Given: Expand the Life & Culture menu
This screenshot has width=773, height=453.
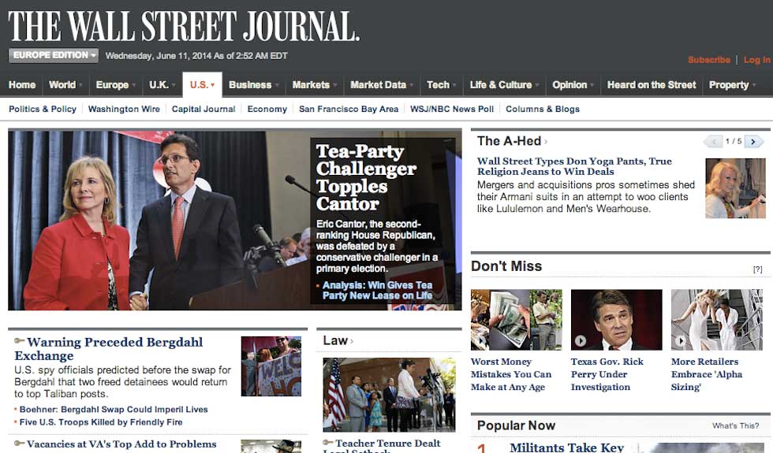Looking at the screenshot, I should point(504,85).
